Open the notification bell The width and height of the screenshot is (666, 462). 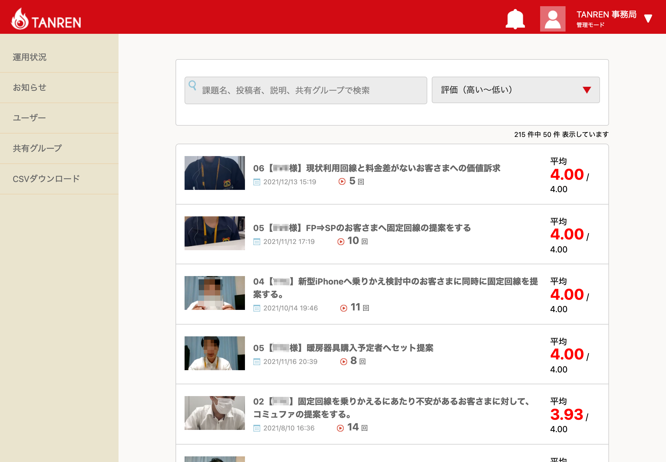(515, 19)
